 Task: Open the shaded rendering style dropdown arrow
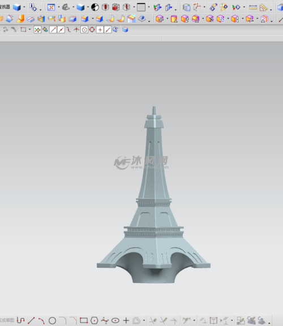[88, 7]
